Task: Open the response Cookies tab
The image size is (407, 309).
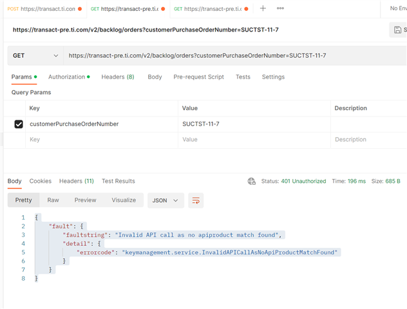Action: [41, 181]
